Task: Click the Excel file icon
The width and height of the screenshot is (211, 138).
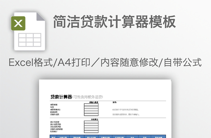Action: (28, 31)
